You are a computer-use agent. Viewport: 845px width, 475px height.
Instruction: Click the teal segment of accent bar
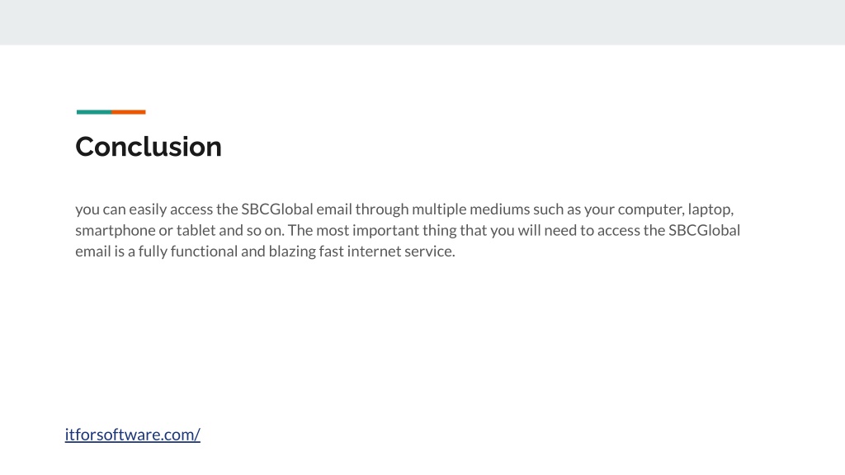[94, 112]
